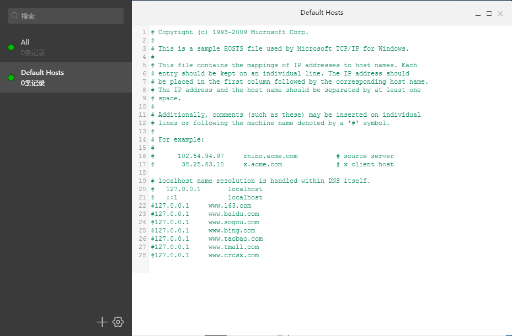Click the 102.54.94.97 IP address
The height and width of the screenshot is (336, 512).
(201, 156)
